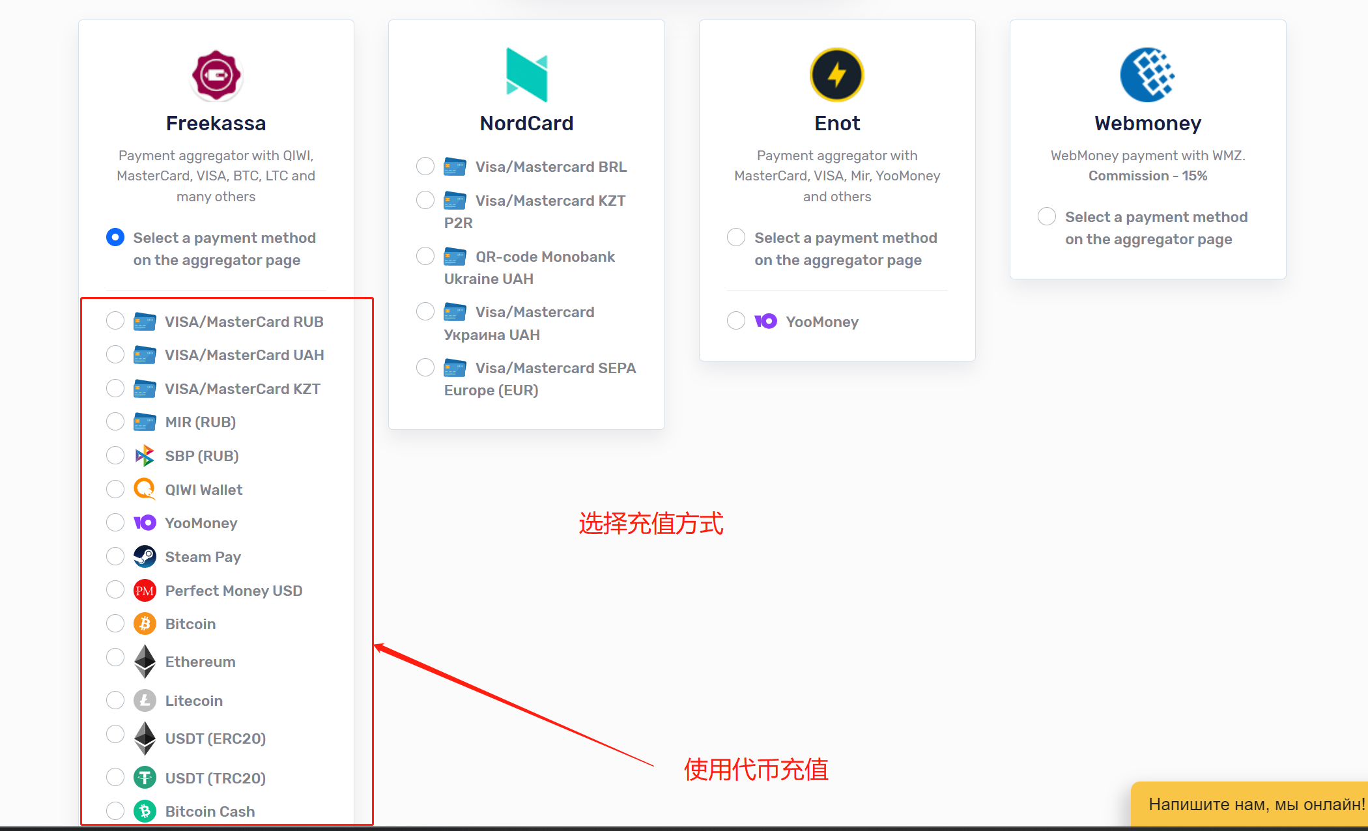Screen dimensions: 1368x831
Task: Click the Webmoney heading text
Action: [1148, 123]
